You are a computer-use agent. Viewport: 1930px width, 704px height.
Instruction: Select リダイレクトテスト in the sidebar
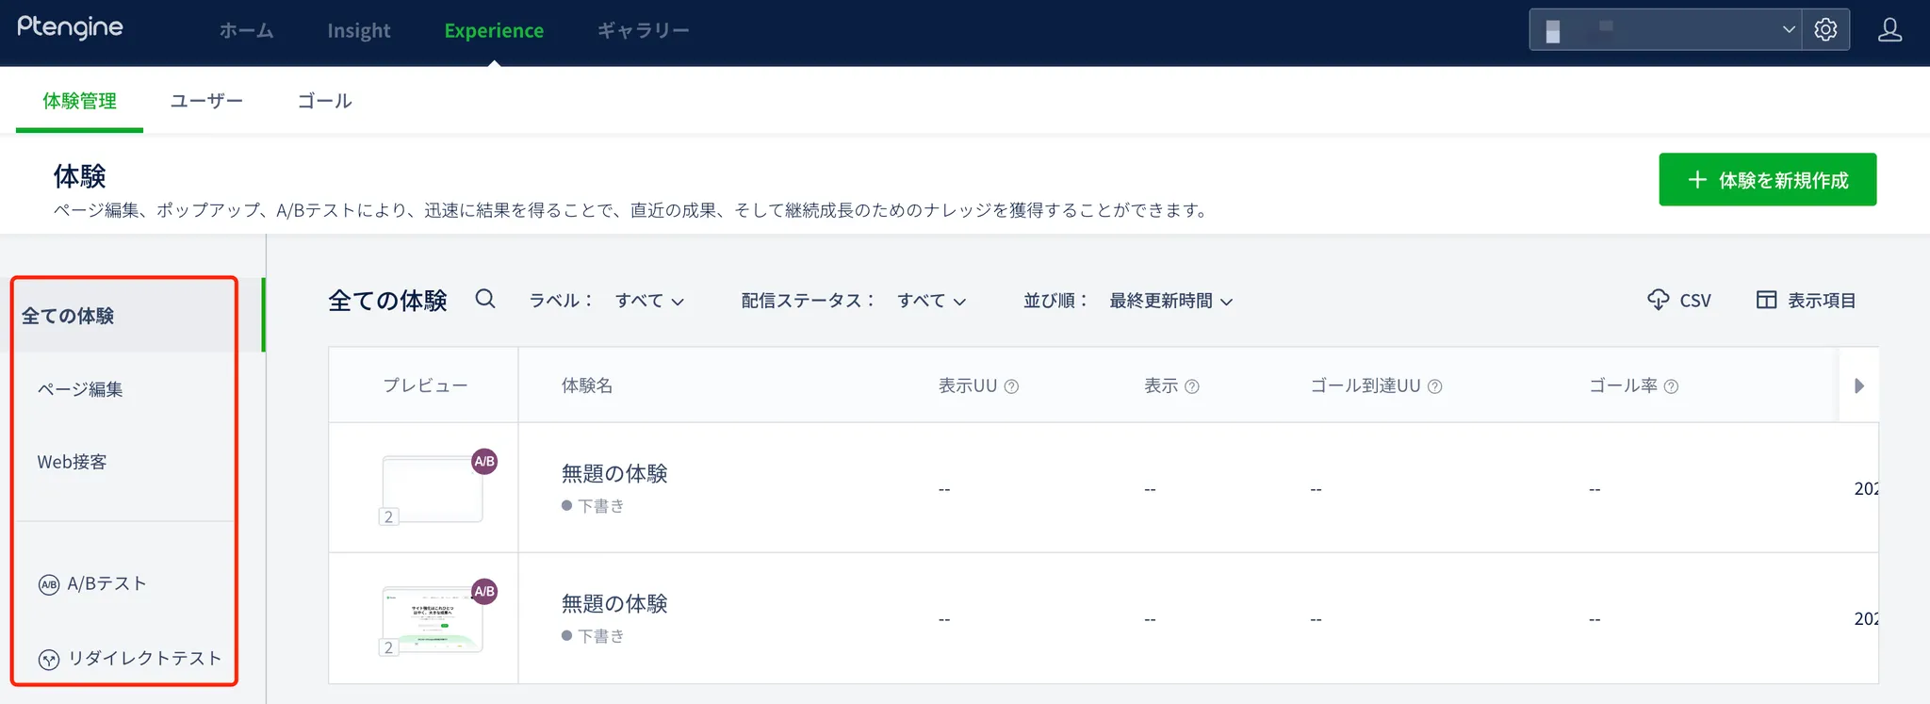click(143, 658)
